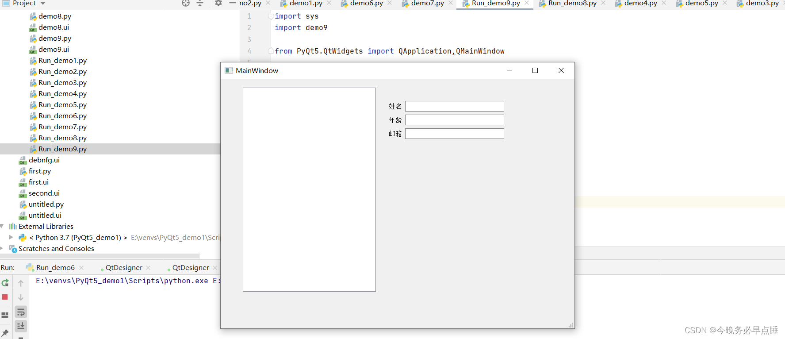The width and height of the screenshot is (785, 339).
Task: Close the demo4.py tab
Action: [x=664, y=3]
